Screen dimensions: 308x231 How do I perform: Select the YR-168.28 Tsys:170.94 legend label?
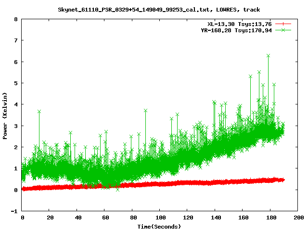coord(235,30)
